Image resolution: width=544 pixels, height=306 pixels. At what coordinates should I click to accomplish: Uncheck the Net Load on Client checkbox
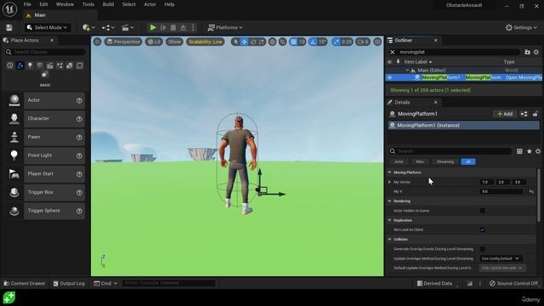tap(482, 229)
